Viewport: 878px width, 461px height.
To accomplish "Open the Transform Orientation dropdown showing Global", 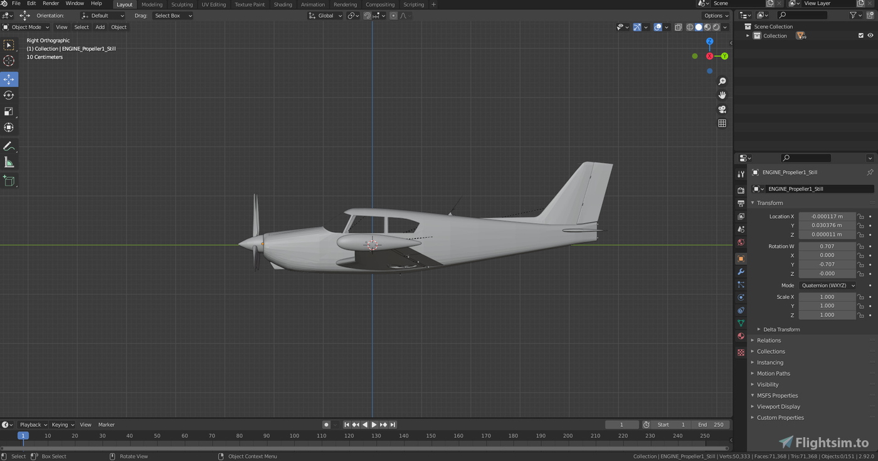I will click(325, 16).
